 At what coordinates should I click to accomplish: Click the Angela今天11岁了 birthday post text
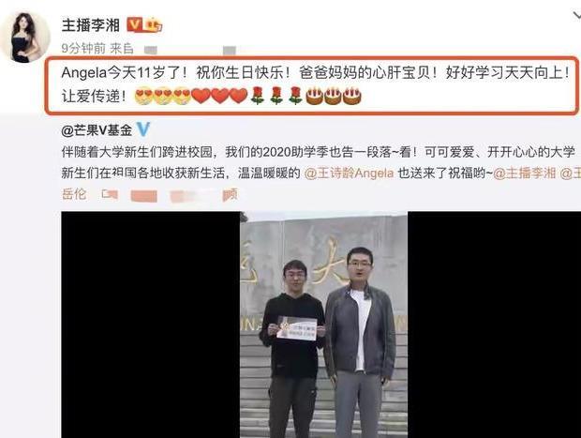click(x=315, y=84)
